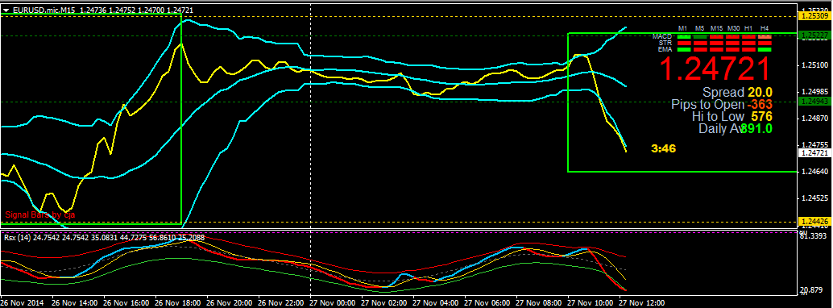The width and height of the screenshot is (833, 308).
Task: Click the EMA M30 red signal bar
Action: coord(732,49)
